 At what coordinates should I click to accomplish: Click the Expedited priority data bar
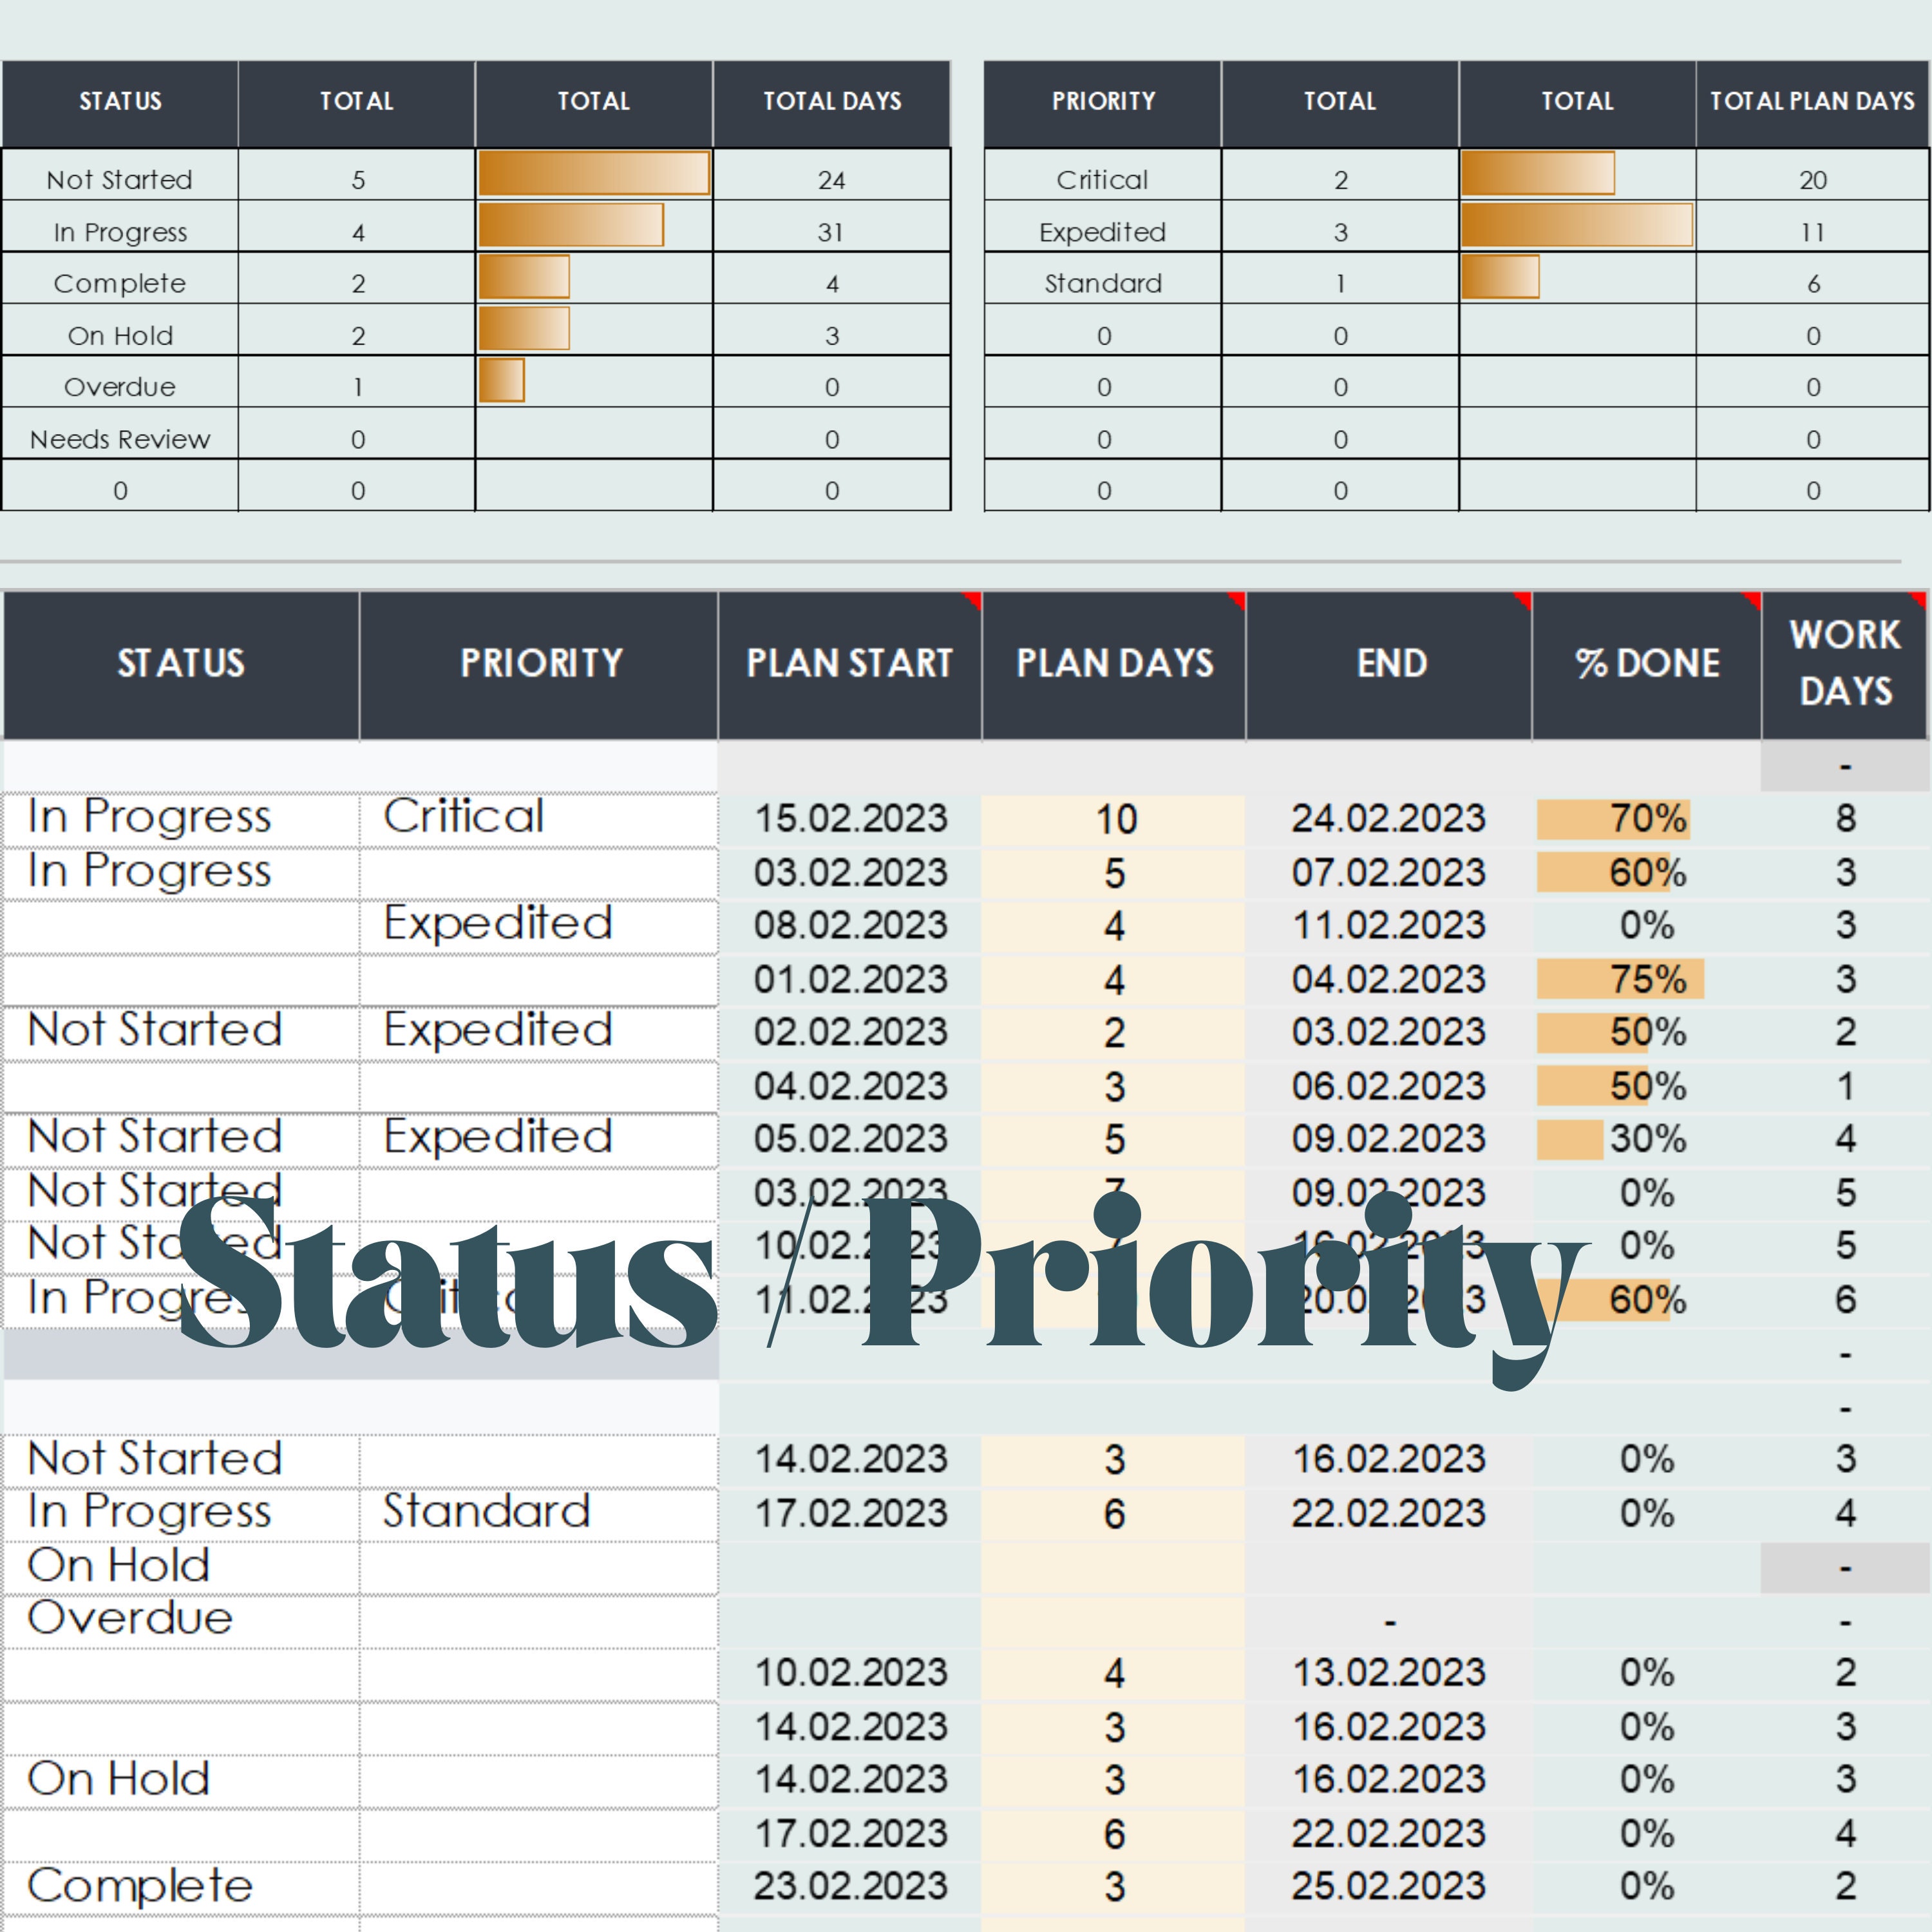point(1577,225)
